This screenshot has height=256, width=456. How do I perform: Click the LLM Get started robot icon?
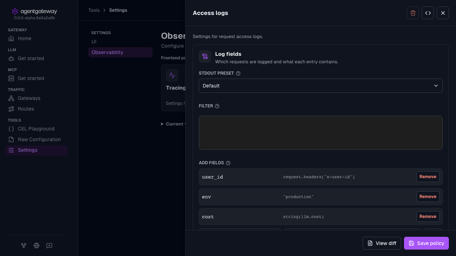point(11,58)
